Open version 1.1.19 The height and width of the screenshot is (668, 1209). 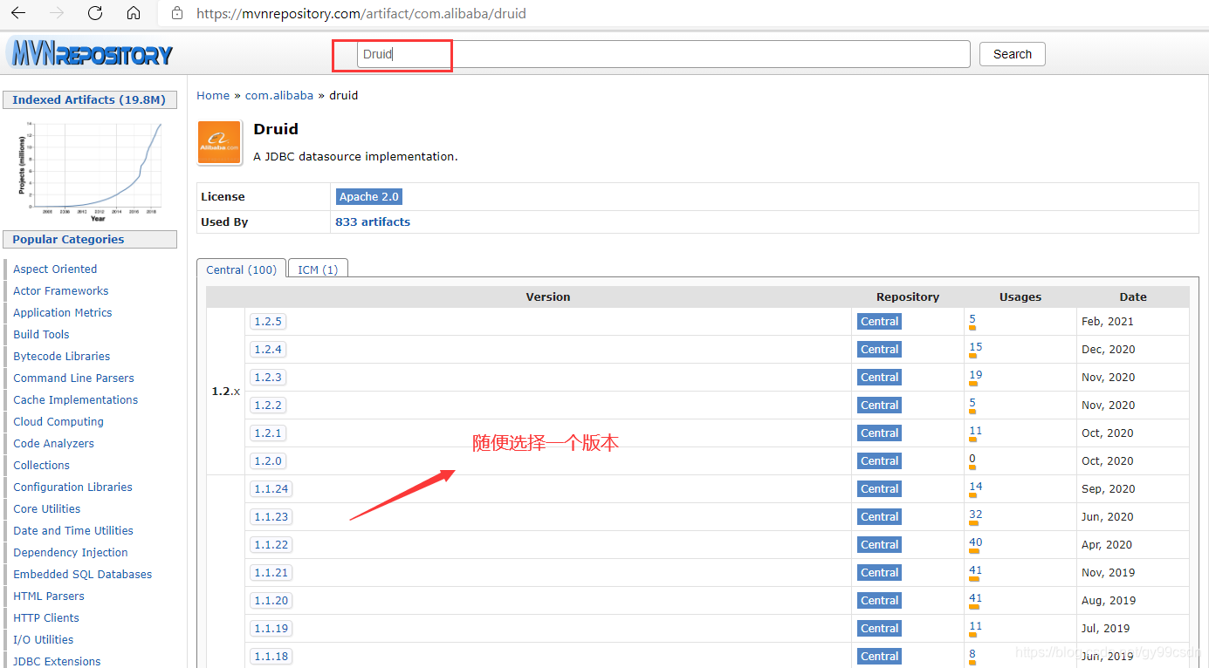click(271, 629)
